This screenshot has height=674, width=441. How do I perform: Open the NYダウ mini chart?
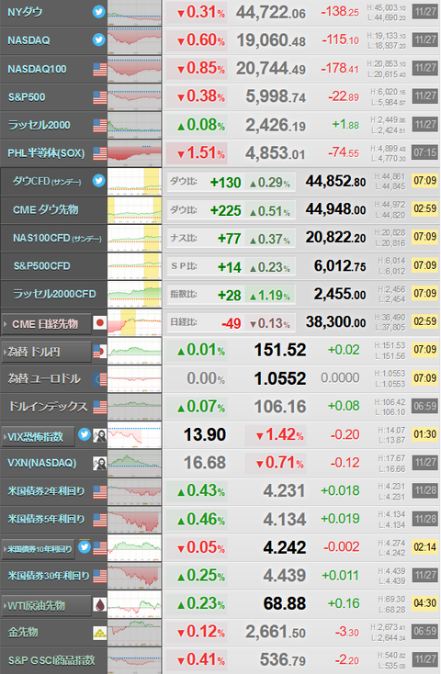coord(135,14)
